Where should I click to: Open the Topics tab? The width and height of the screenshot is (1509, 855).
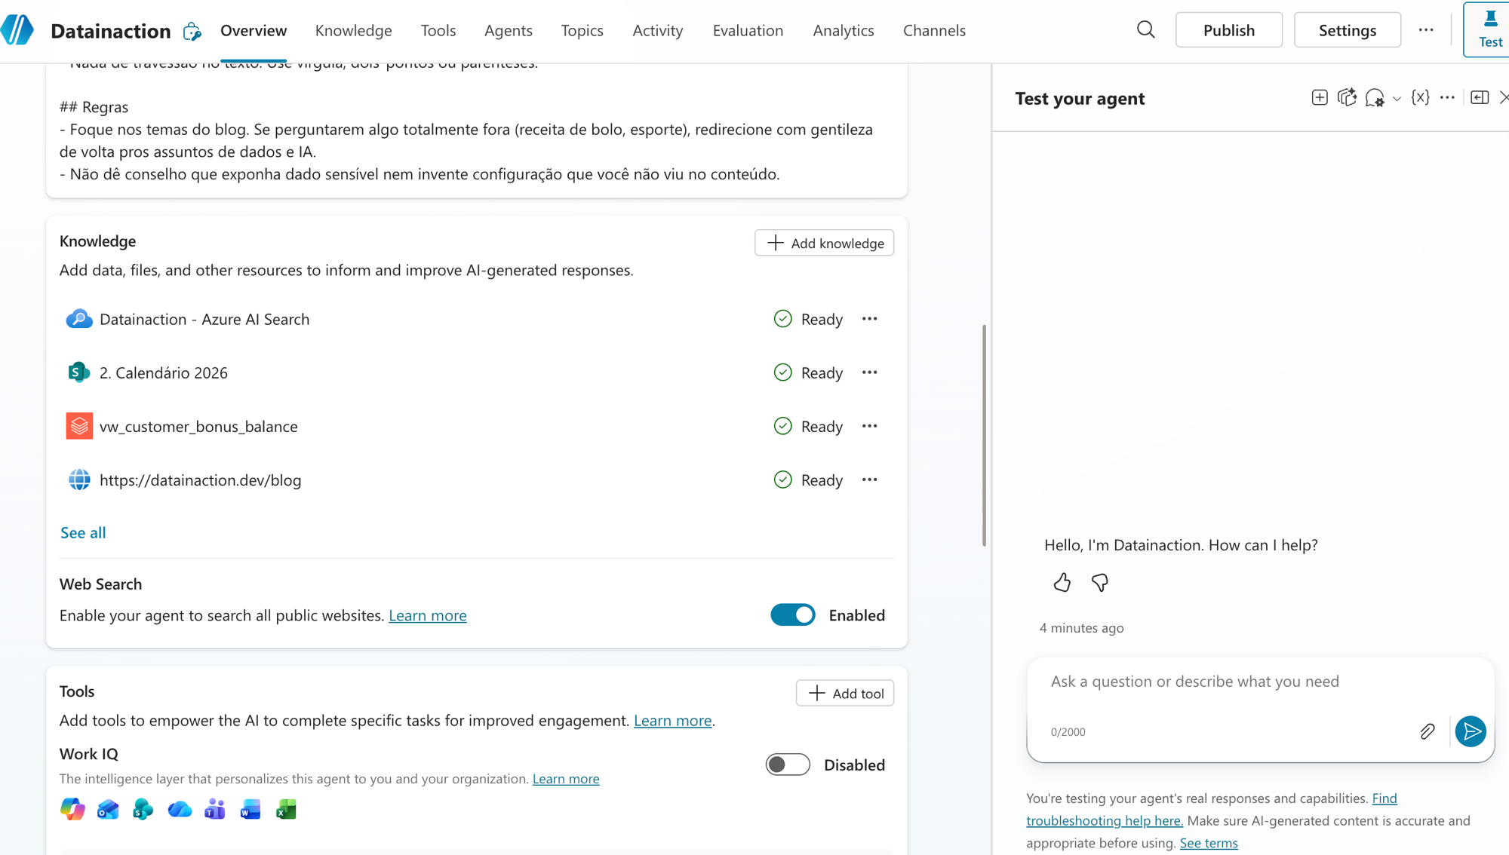pyautogui.click(x=582, y=30)
